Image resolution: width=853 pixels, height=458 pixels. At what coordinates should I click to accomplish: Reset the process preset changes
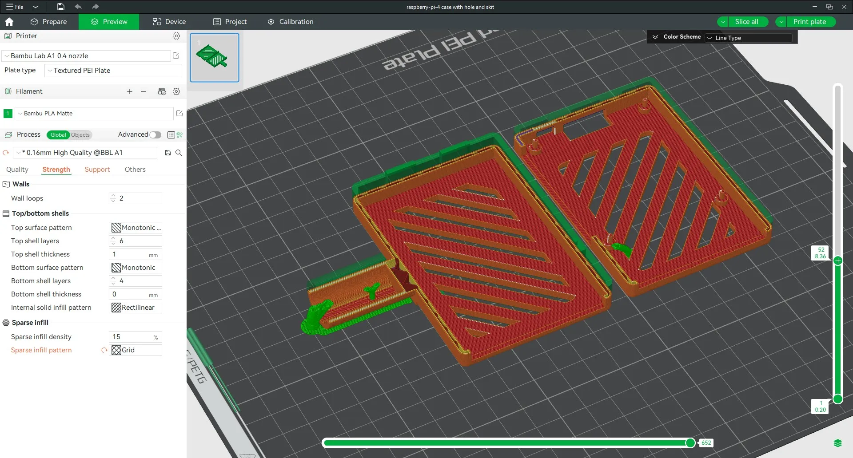pos(6,153)
